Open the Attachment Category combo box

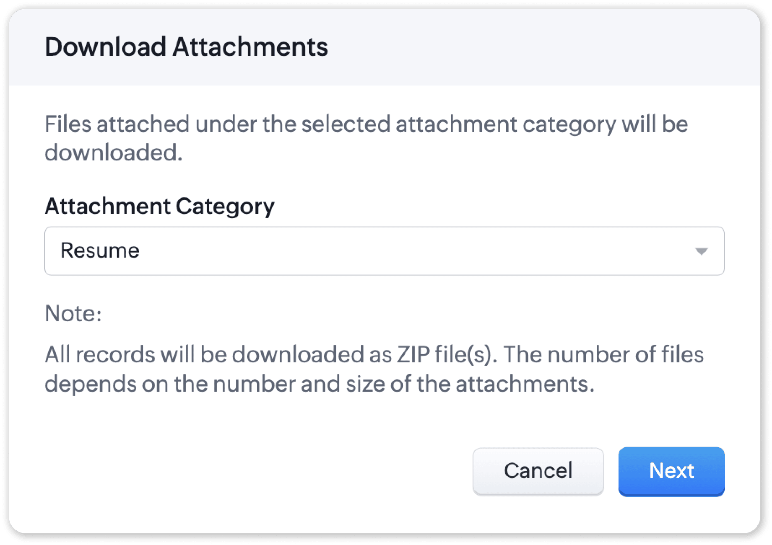384,251
